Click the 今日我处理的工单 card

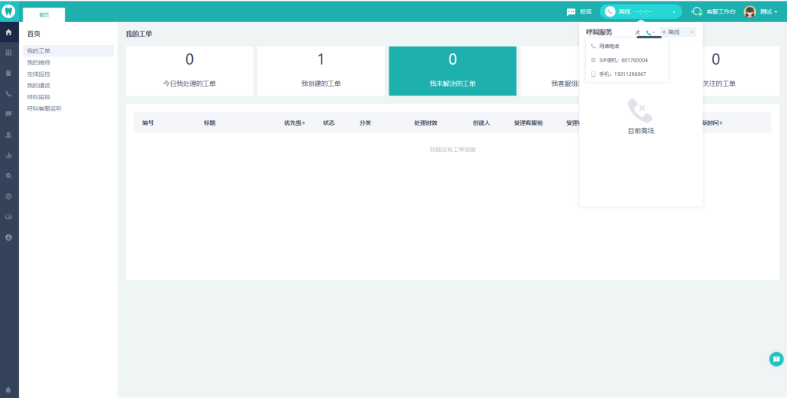tap(190, 71)
